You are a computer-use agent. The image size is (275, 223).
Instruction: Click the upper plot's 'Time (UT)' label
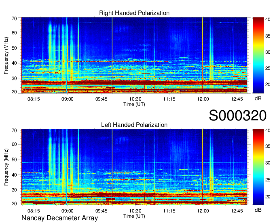[134, 104]
